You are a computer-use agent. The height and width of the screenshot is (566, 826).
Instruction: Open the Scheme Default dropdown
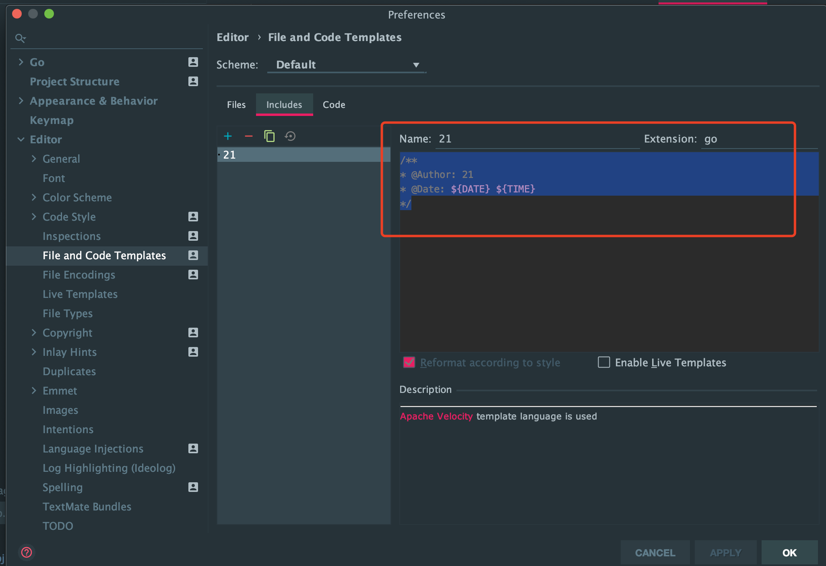point(347,65)
